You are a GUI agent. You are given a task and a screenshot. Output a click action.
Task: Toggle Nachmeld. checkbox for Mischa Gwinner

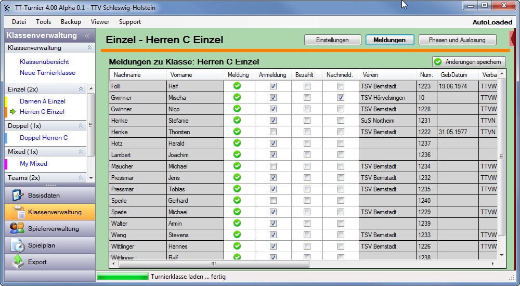coord(341,98)
